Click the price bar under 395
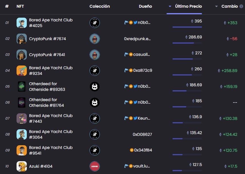This screenshot has height=174, width=245. tap(187, 27)
